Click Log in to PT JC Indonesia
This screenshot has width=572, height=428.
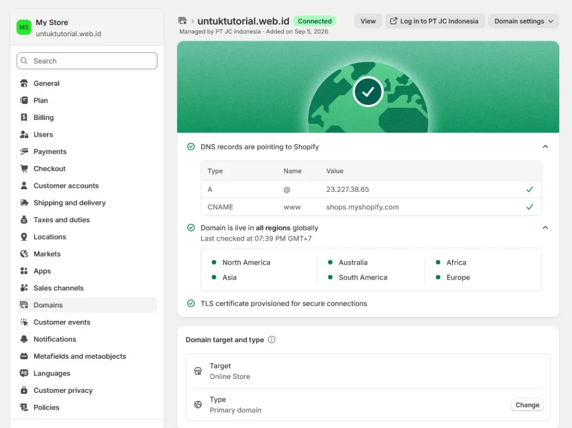[x=435, y=21]
